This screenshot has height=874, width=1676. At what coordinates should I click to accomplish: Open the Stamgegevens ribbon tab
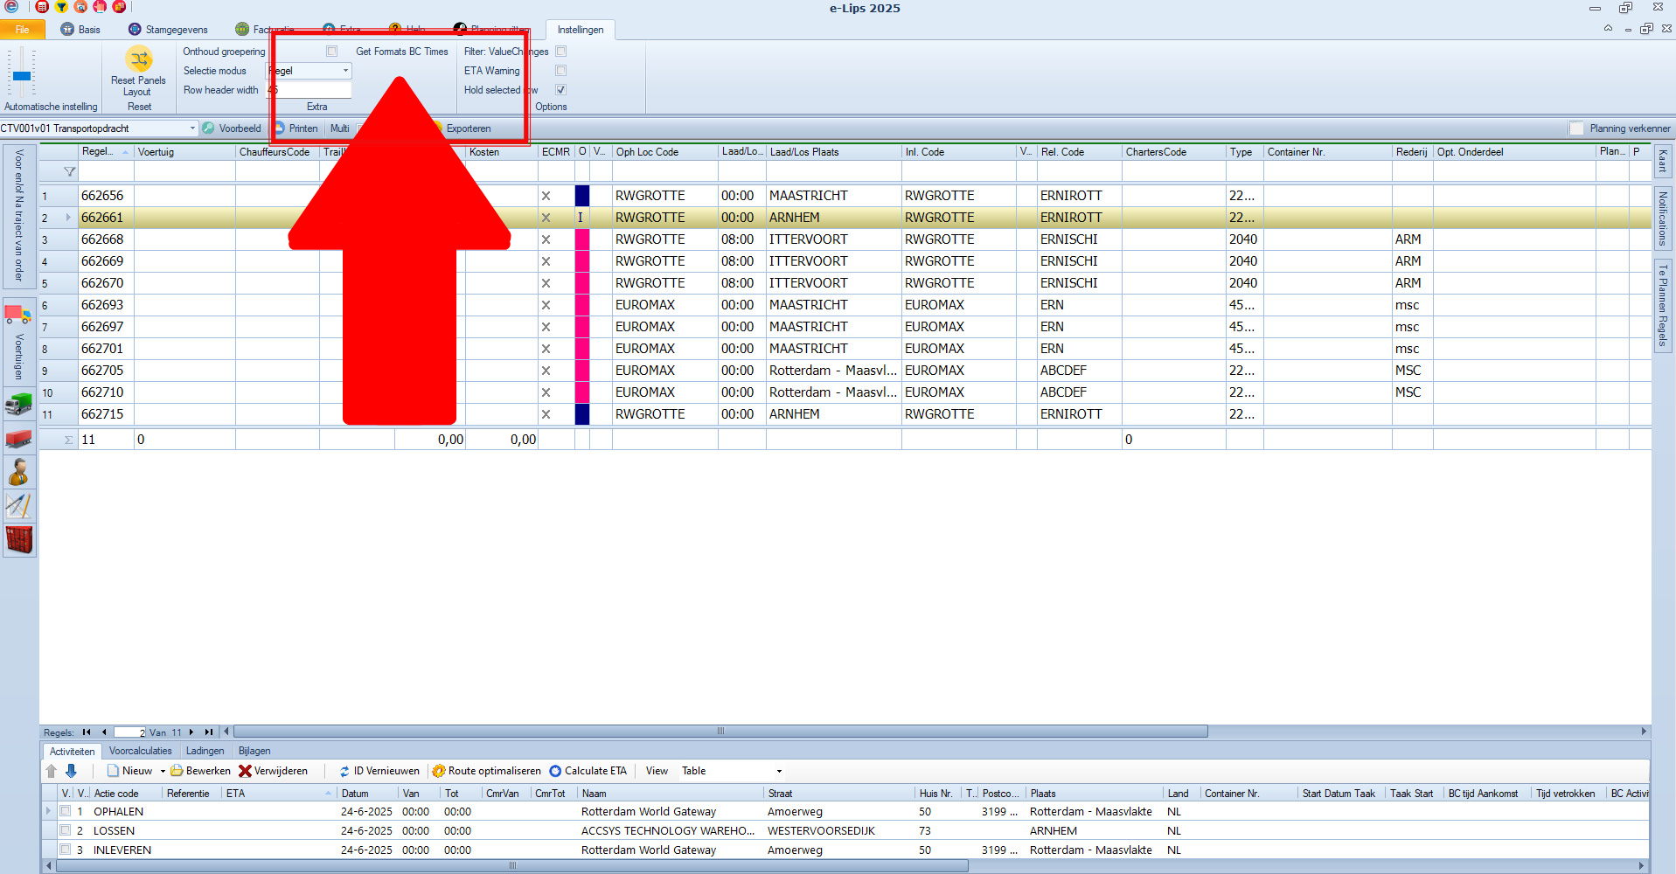coord(168,30)
